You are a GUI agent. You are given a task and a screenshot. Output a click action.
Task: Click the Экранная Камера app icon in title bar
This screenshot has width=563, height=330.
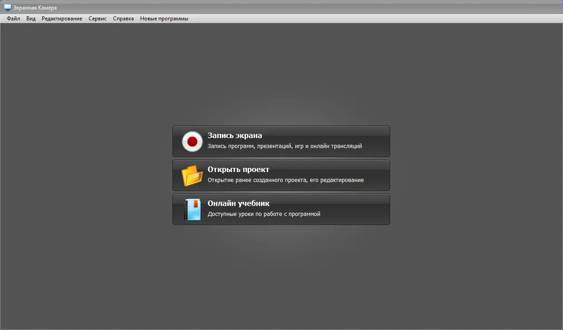[x=7, y=8]
